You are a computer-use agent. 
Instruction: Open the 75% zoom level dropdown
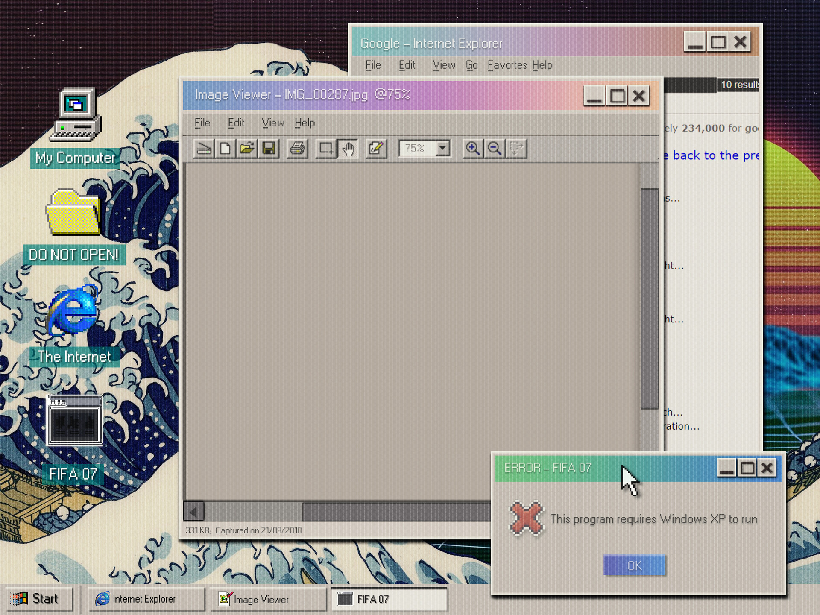coord(443,149)
